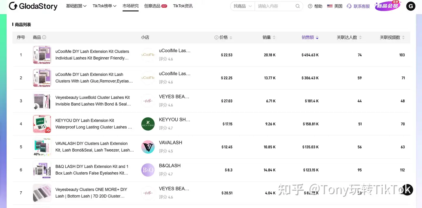Open the B&QLASH shop name
The height and width of the screenshot is (208, 422).
(170, 166)
